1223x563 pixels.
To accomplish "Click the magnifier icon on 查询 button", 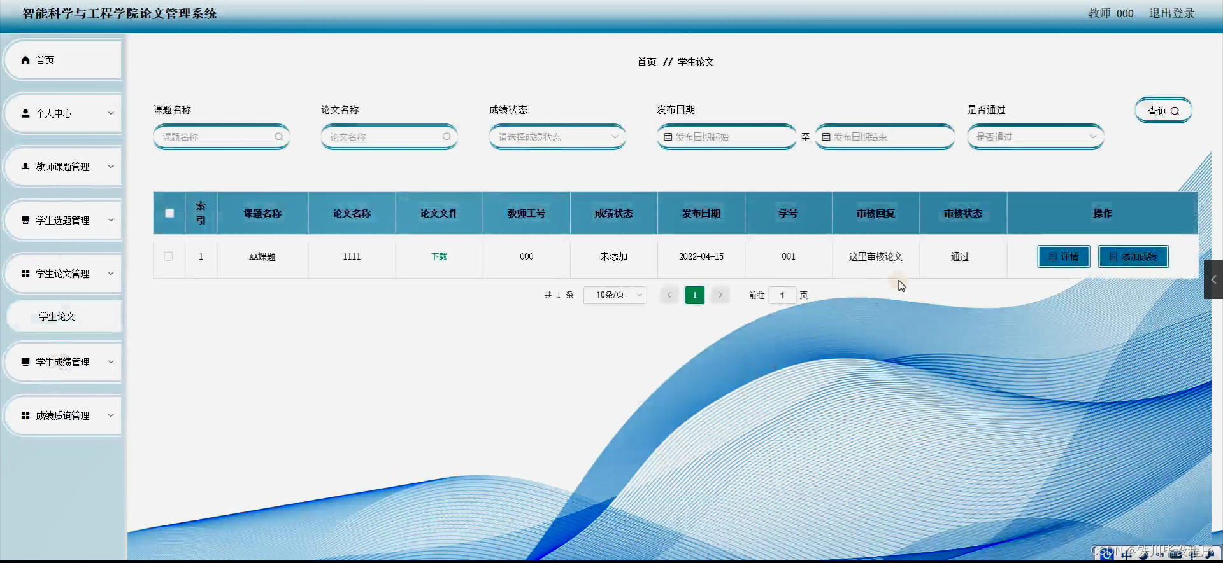I will [x=1175, y=111].
